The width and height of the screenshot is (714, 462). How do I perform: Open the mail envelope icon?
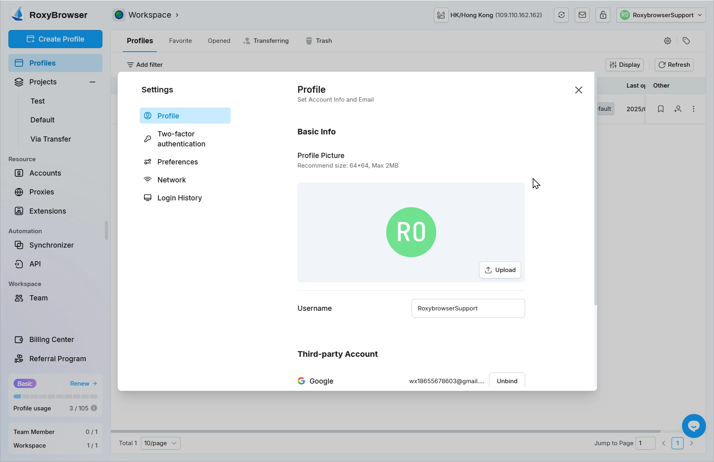(x=582, y=15)
